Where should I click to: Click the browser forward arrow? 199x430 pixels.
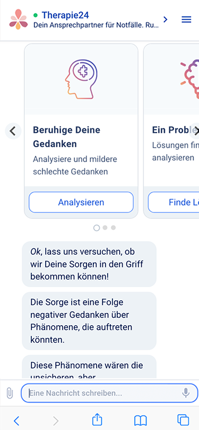56,420
